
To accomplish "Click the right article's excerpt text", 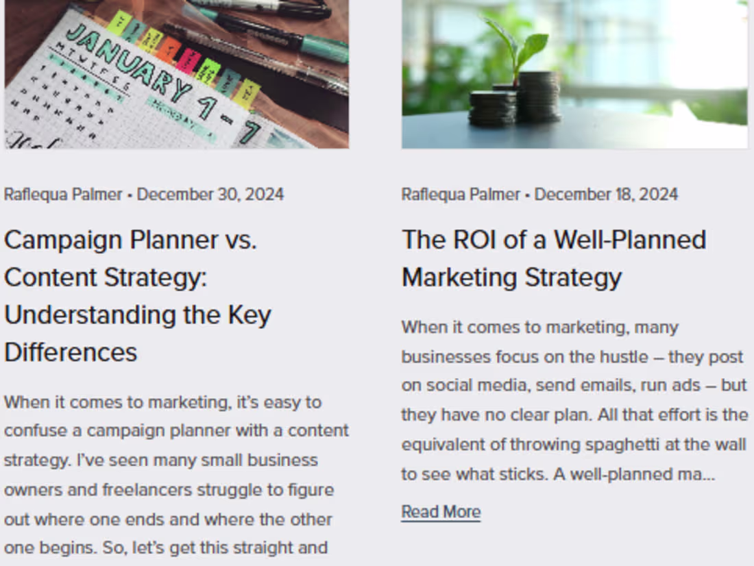I will [572, 401].
